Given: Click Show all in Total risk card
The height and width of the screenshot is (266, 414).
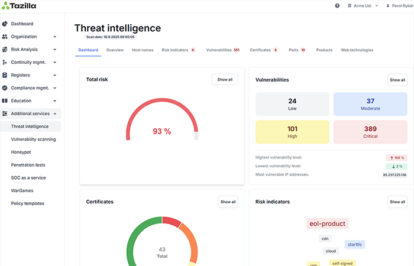Looking at the screenshot, I should (225, 79).
